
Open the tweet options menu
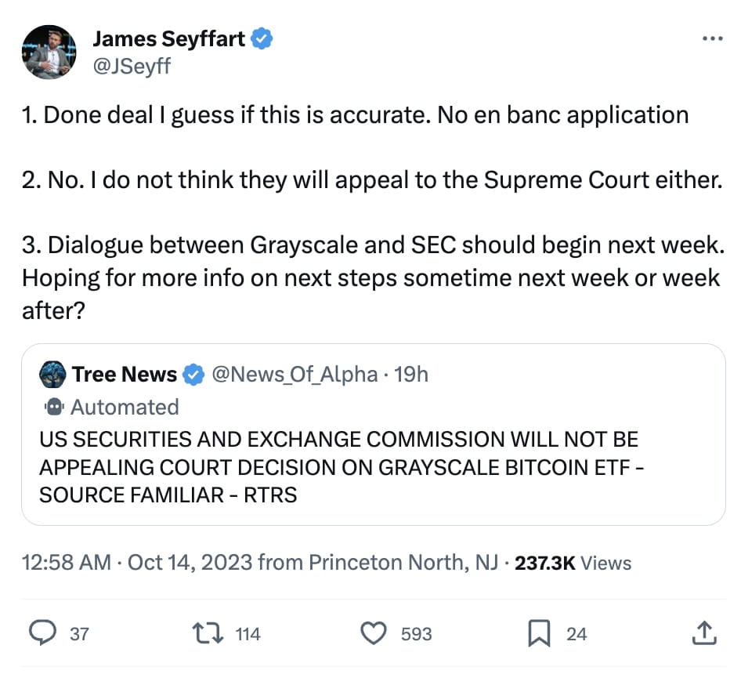[712, 38]
